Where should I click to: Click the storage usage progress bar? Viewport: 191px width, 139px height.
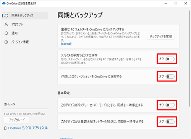26,109
